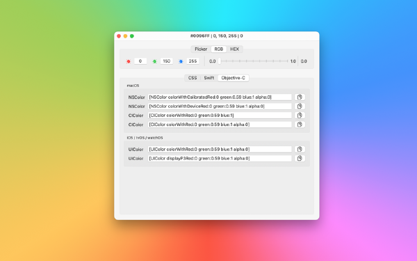Click the CIColor field with alpha
This screenshot has height=261, width=417.
(x=220, y=125)
